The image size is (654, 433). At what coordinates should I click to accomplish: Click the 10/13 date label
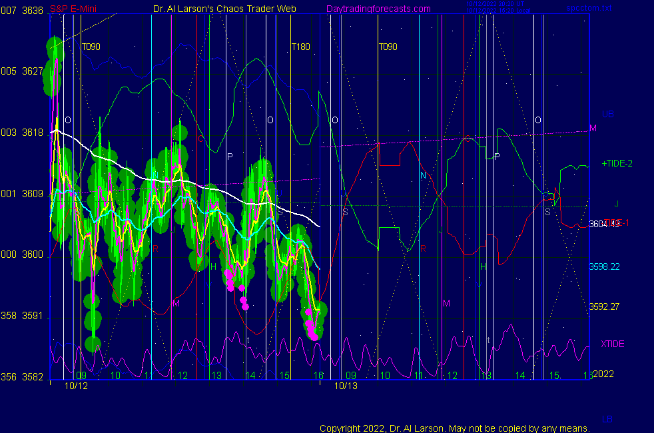[346, 386]
